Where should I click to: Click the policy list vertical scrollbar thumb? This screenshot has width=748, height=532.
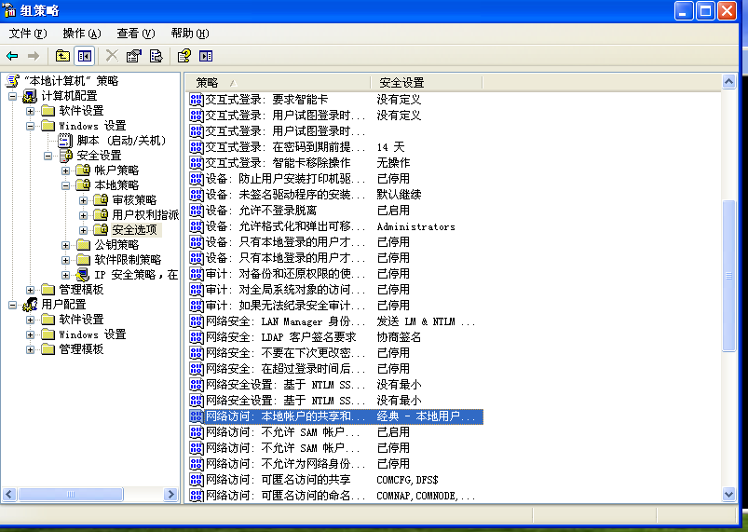coord(728,276)
